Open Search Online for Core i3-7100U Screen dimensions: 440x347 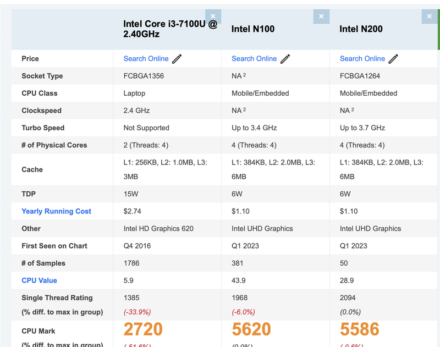(146, 59)
